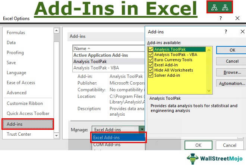Image resolution: width=246 pixels, height=165 pixels.
Task: Disable the Solver Add-in checkbox
Action: pos(151,75)
